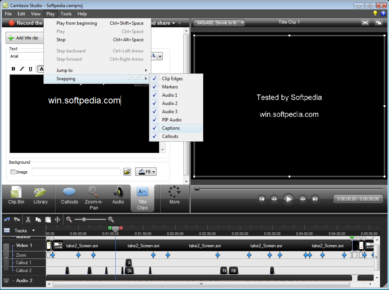This screenshot has height=290, width=389.
Task: Zoom out the timeline magnifier
Action: [69, 220]
